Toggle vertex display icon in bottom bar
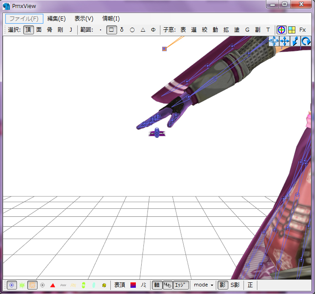 (x=12, y=285)
